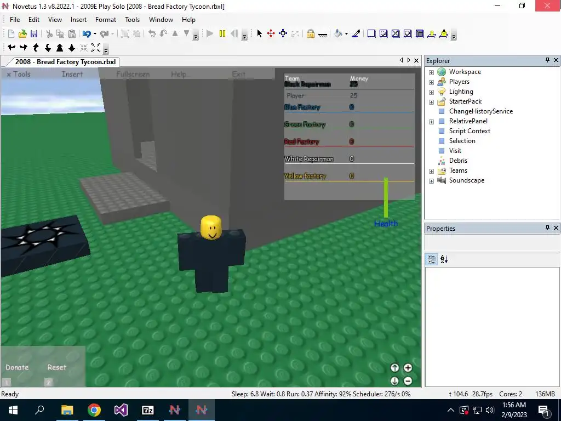Viewport: 561px width, 421px height.
Task: Open the File menu
Action: 15,20
